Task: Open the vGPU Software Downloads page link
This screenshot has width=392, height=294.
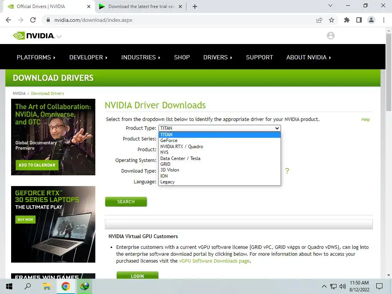Action: point(214,261)
